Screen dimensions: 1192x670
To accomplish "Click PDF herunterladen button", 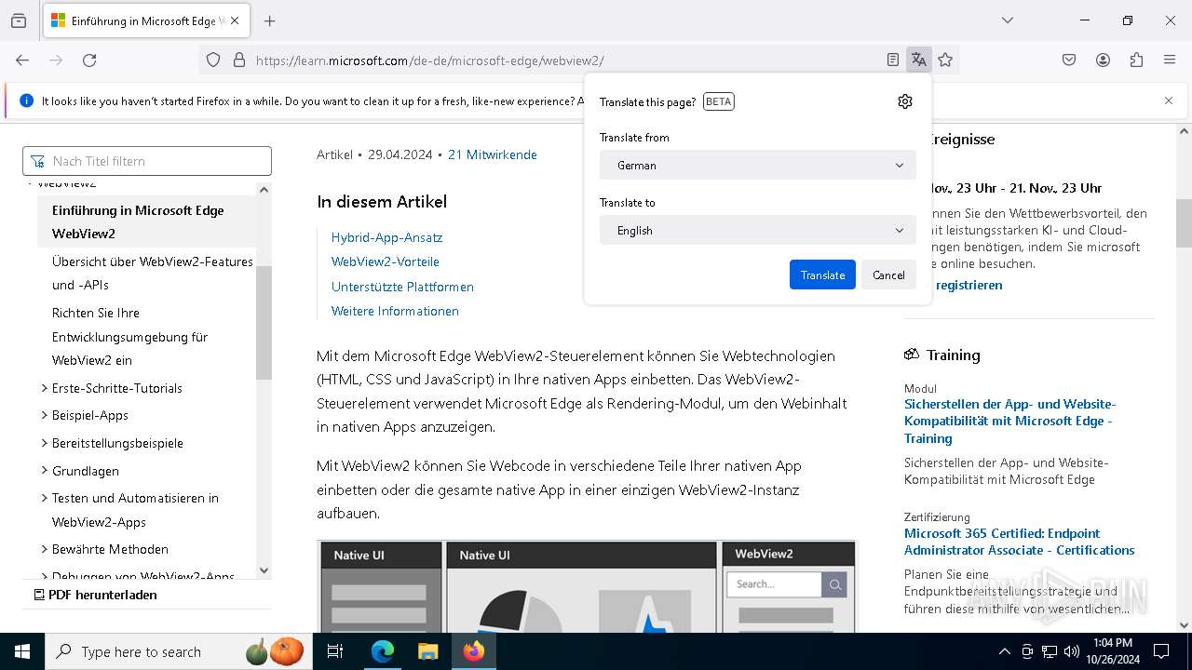I will point(95,595).
